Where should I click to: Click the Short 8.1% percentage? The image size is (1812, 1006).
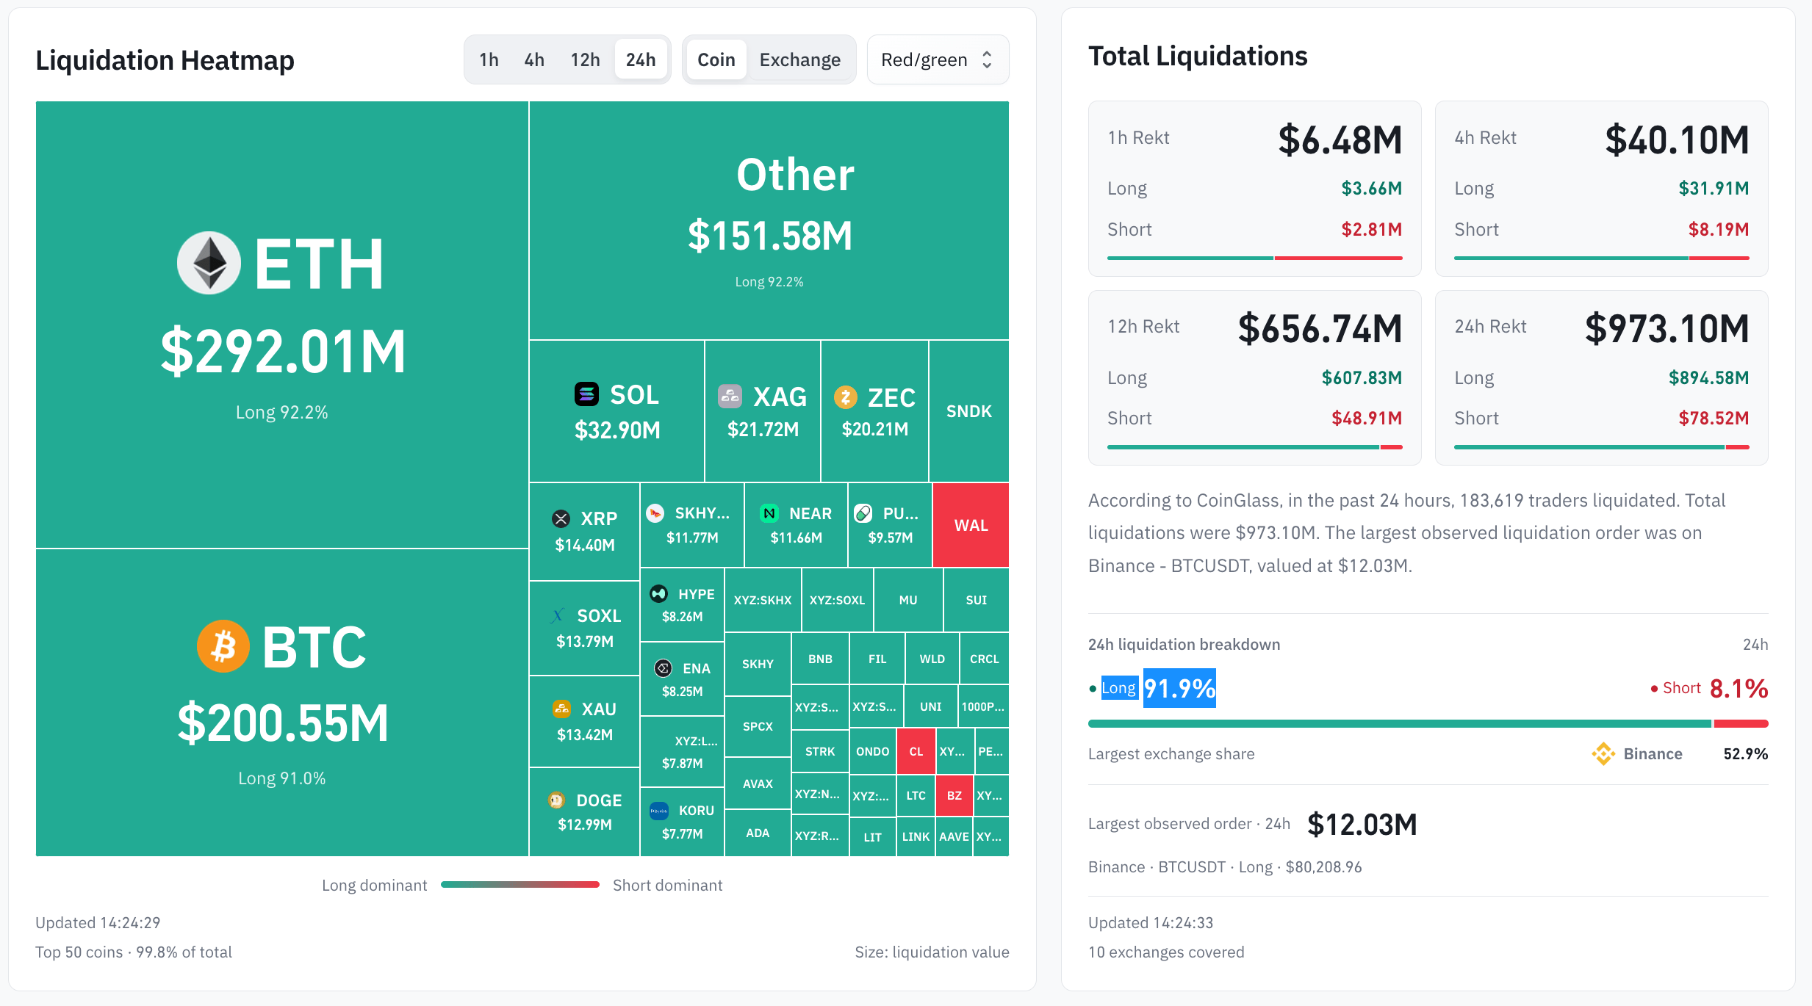click(1739, 688)
